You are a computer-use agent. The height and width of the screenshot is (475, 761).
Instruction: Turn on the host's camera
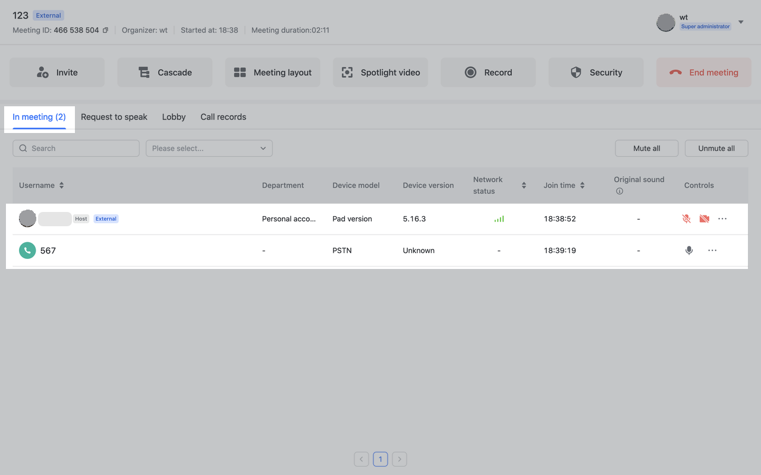coord(705,218)
